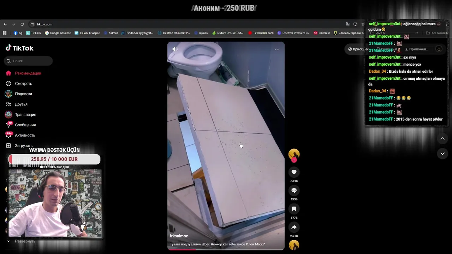Open the profile avatar menu at top right
The width and height of the screenshot is (452, 254).
pos(439,49)
